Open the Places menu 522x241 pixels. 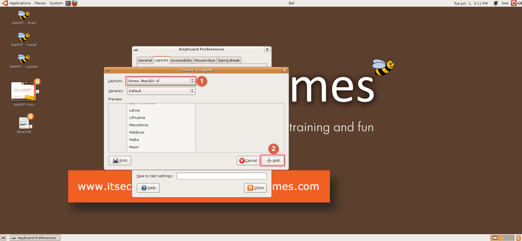(x=40, y=3)
